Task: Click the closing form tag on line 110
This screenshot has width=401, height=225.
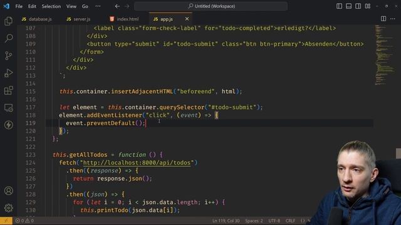Action: point(91,52)
